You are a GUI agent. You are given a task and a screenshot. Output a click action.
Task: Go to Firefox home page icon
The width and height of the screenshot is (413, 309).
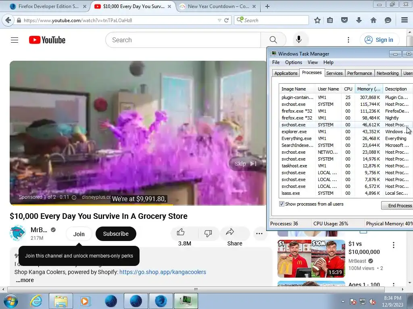[373, 20]
